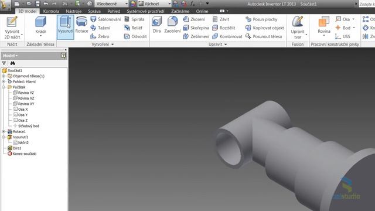Select the Závit thread tool
This screenshot has width=375, height=211.
click(221, 19)
